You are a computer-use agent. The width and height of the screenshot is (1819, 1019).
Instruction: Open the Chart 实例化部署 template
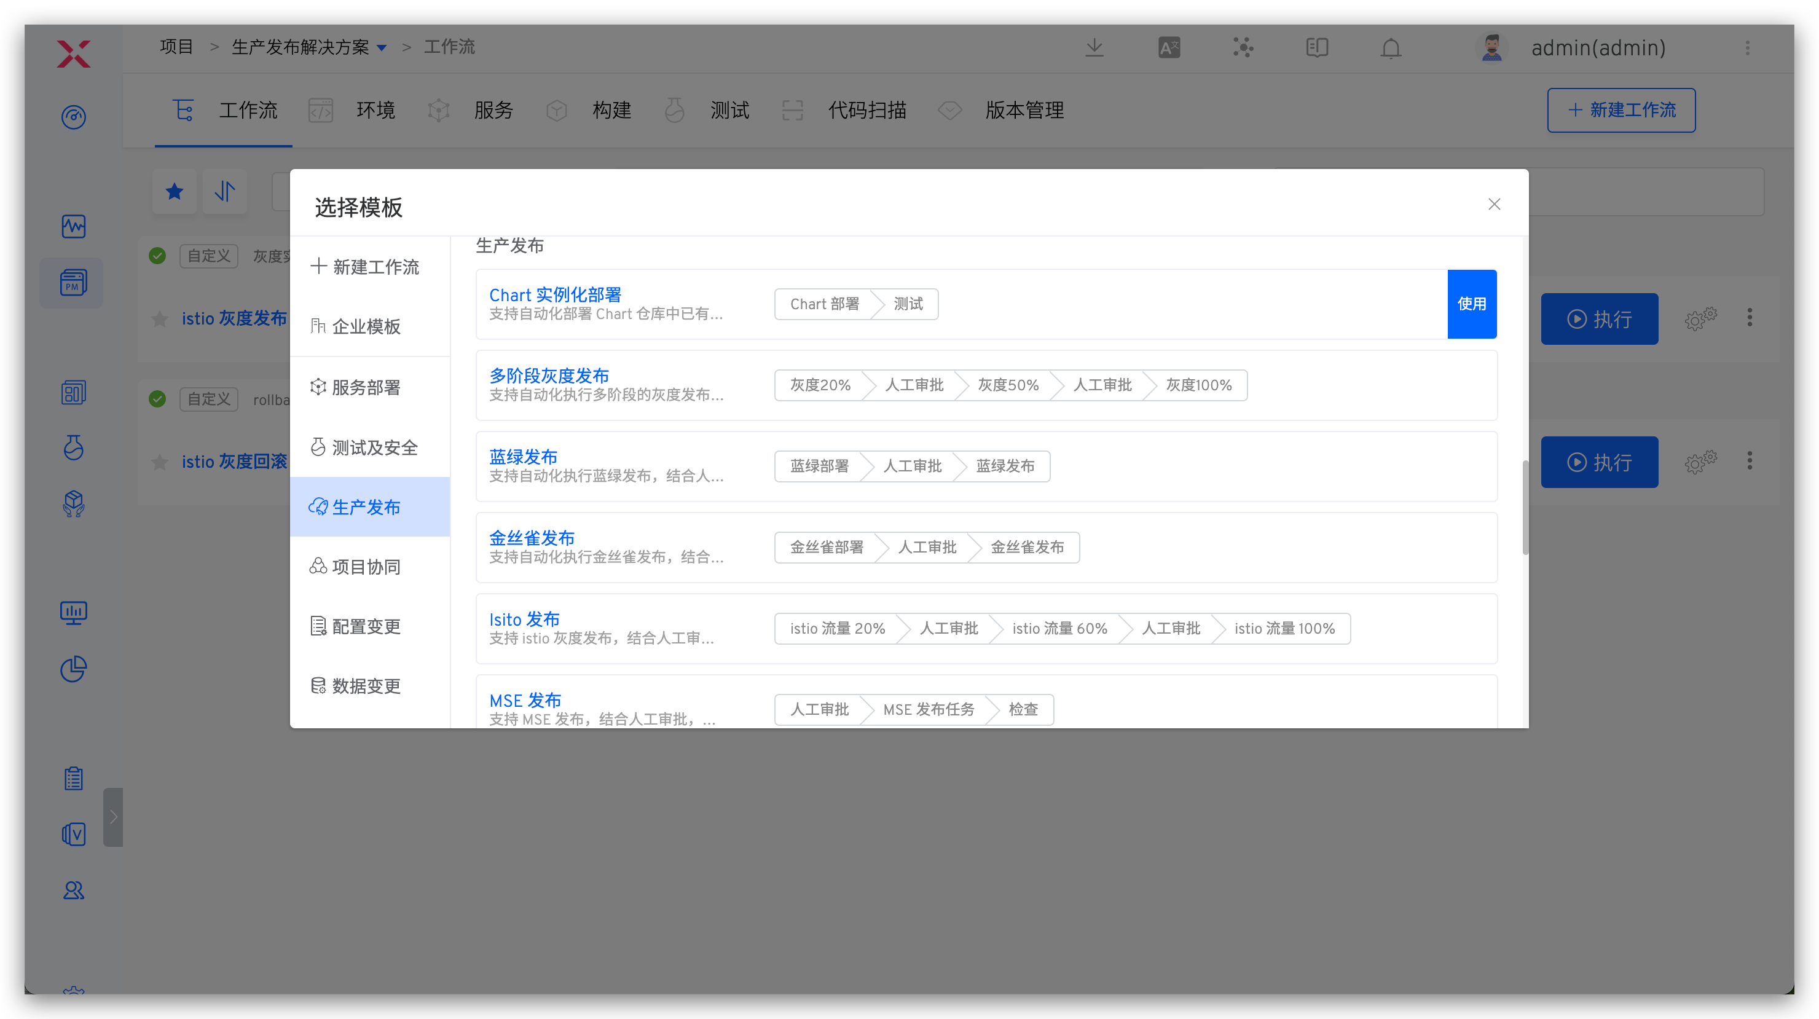[555, 294]
